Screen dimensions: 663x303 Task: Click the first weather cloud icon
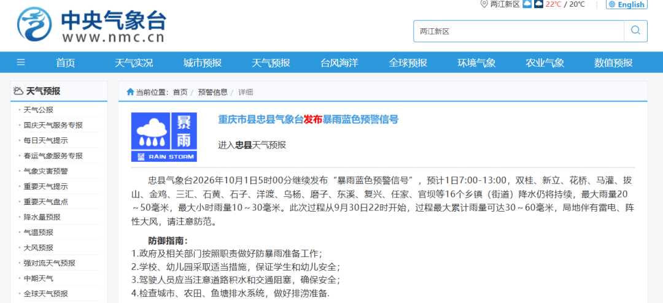[x=527, y=4]
